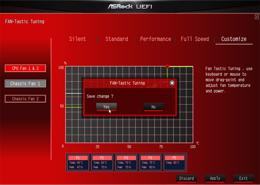Click the FAN-Tastic Tuning dialog title
This screenshot has height=185, width=260.
pos(127,83)
